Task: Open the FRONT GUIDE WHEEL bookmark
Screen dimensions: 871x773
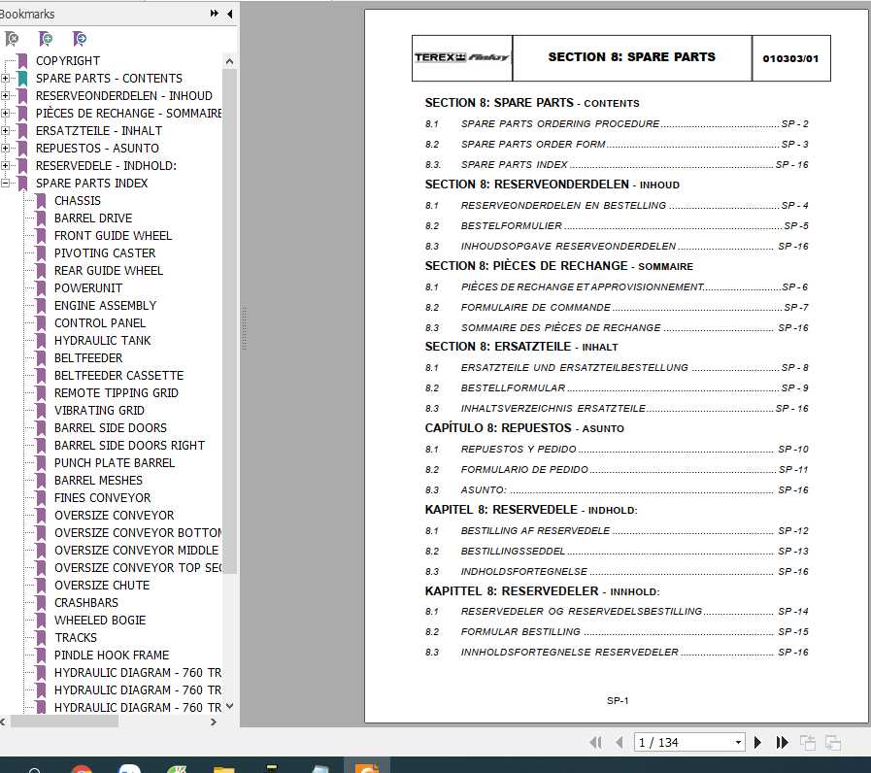Action: coord(113,236)
